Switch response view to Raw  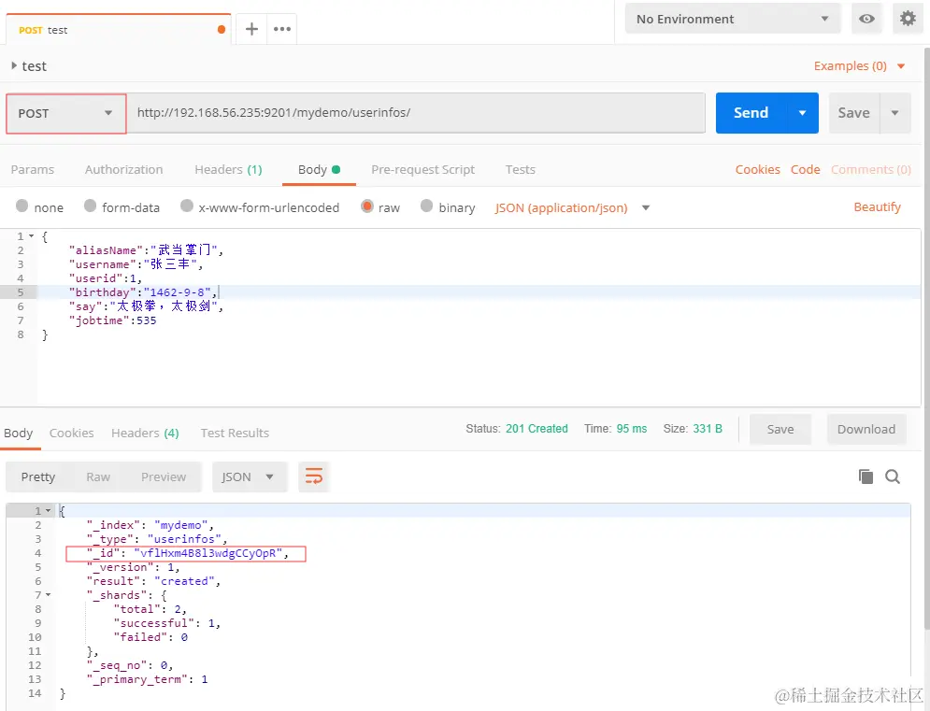coord(98,476)
